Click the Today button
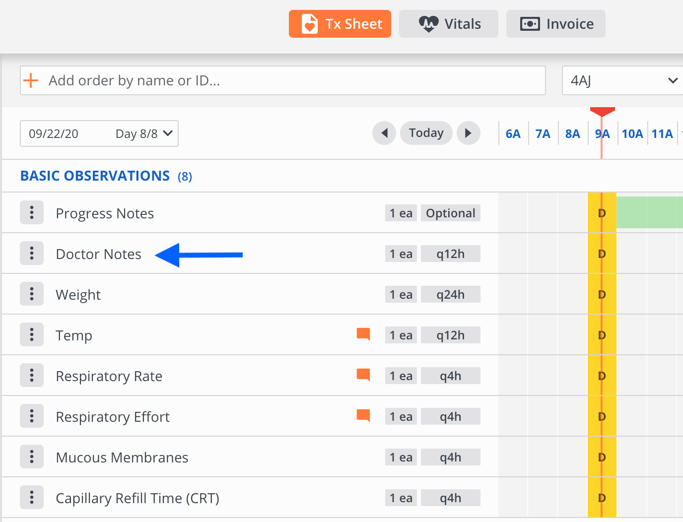The width and height of the screenshot is (683, 522). tap(426, 133)
